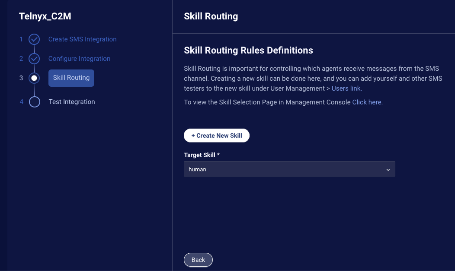The width and height of the screenshot is (455, 271).
Task: Click the completed checkmark circle for step 2
Action: pos(34,59)
